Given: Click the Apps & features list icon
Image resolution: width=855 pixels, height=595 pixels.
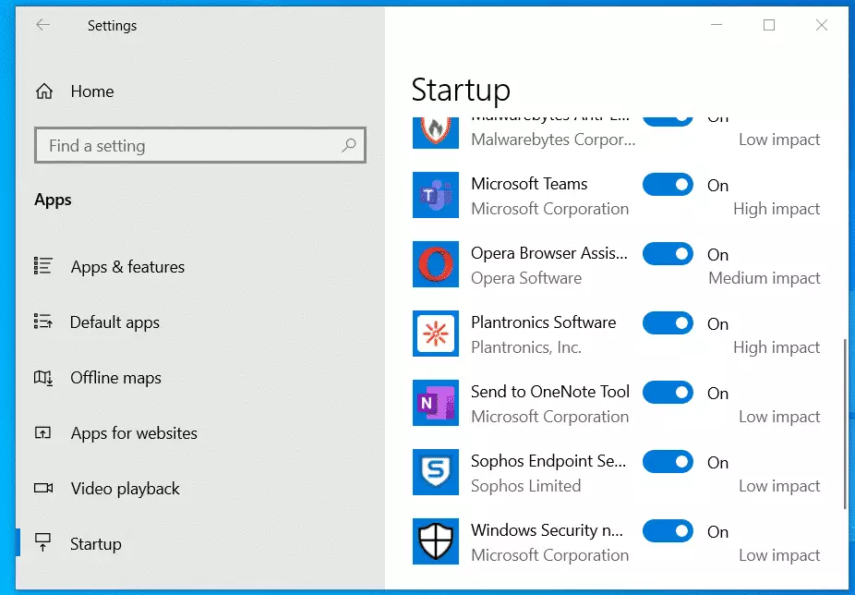Looking at the screenshot, I should click(43, 266).
